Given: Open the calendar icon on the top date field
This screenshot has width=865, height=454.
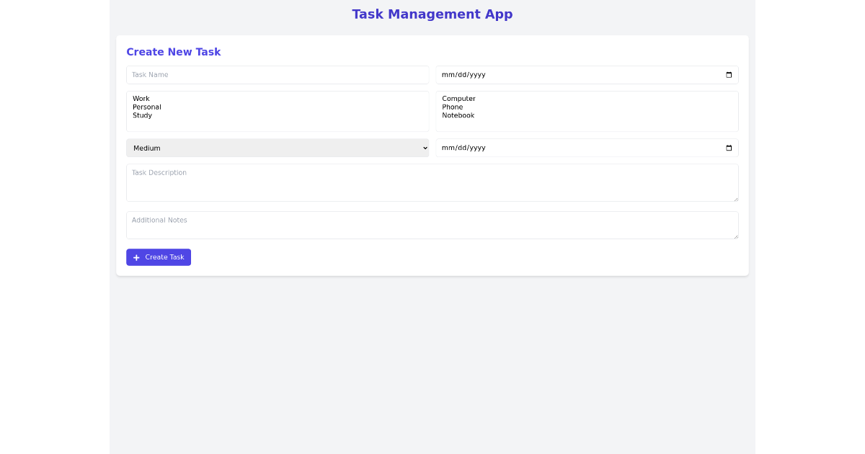Looking at the screenshot, I should (729, 75).
